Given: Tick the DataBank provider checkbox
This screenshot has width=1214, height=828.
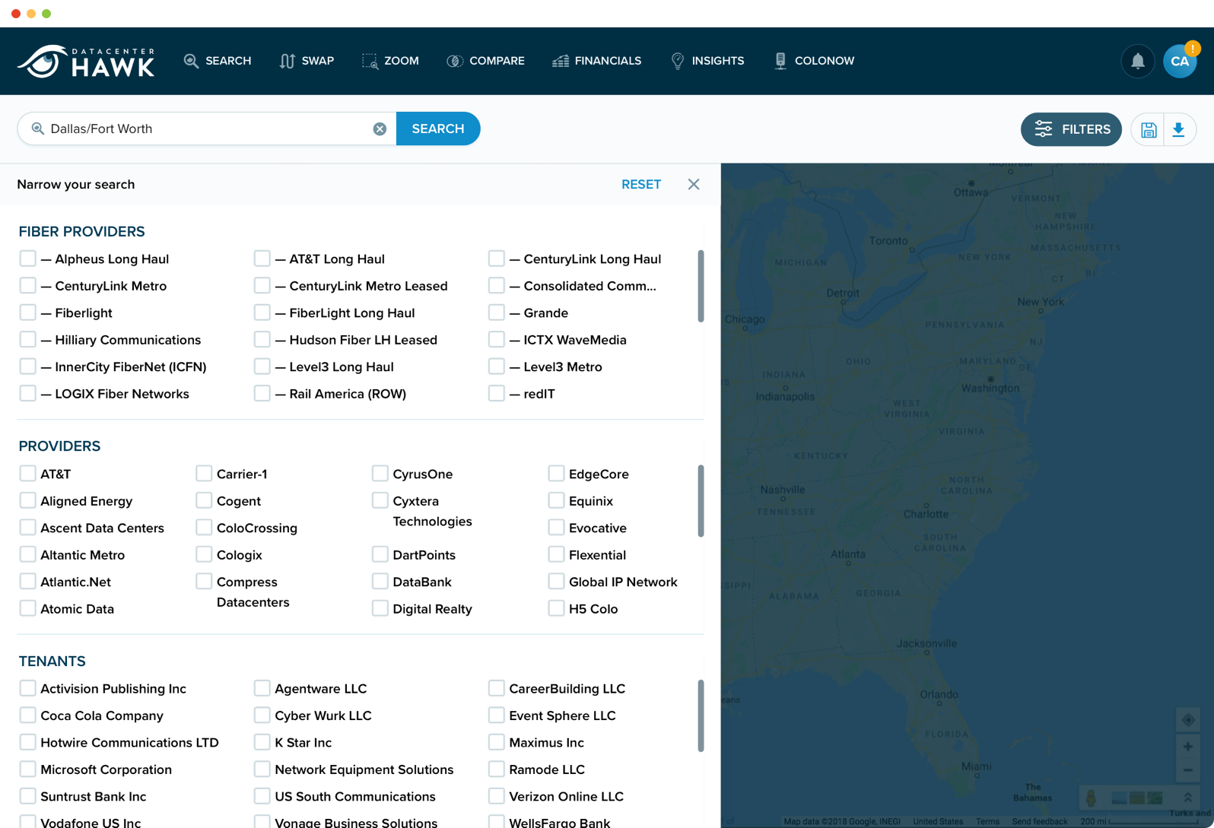Looking at the screenshot, I should [x=380, y=582].
